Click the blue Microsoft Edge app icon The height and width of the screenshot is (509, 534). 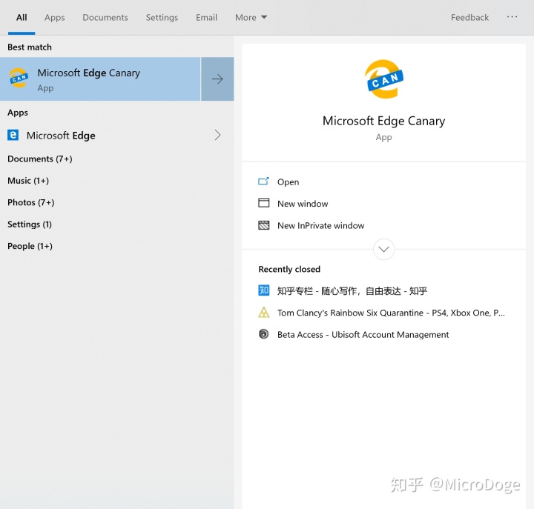13,135
